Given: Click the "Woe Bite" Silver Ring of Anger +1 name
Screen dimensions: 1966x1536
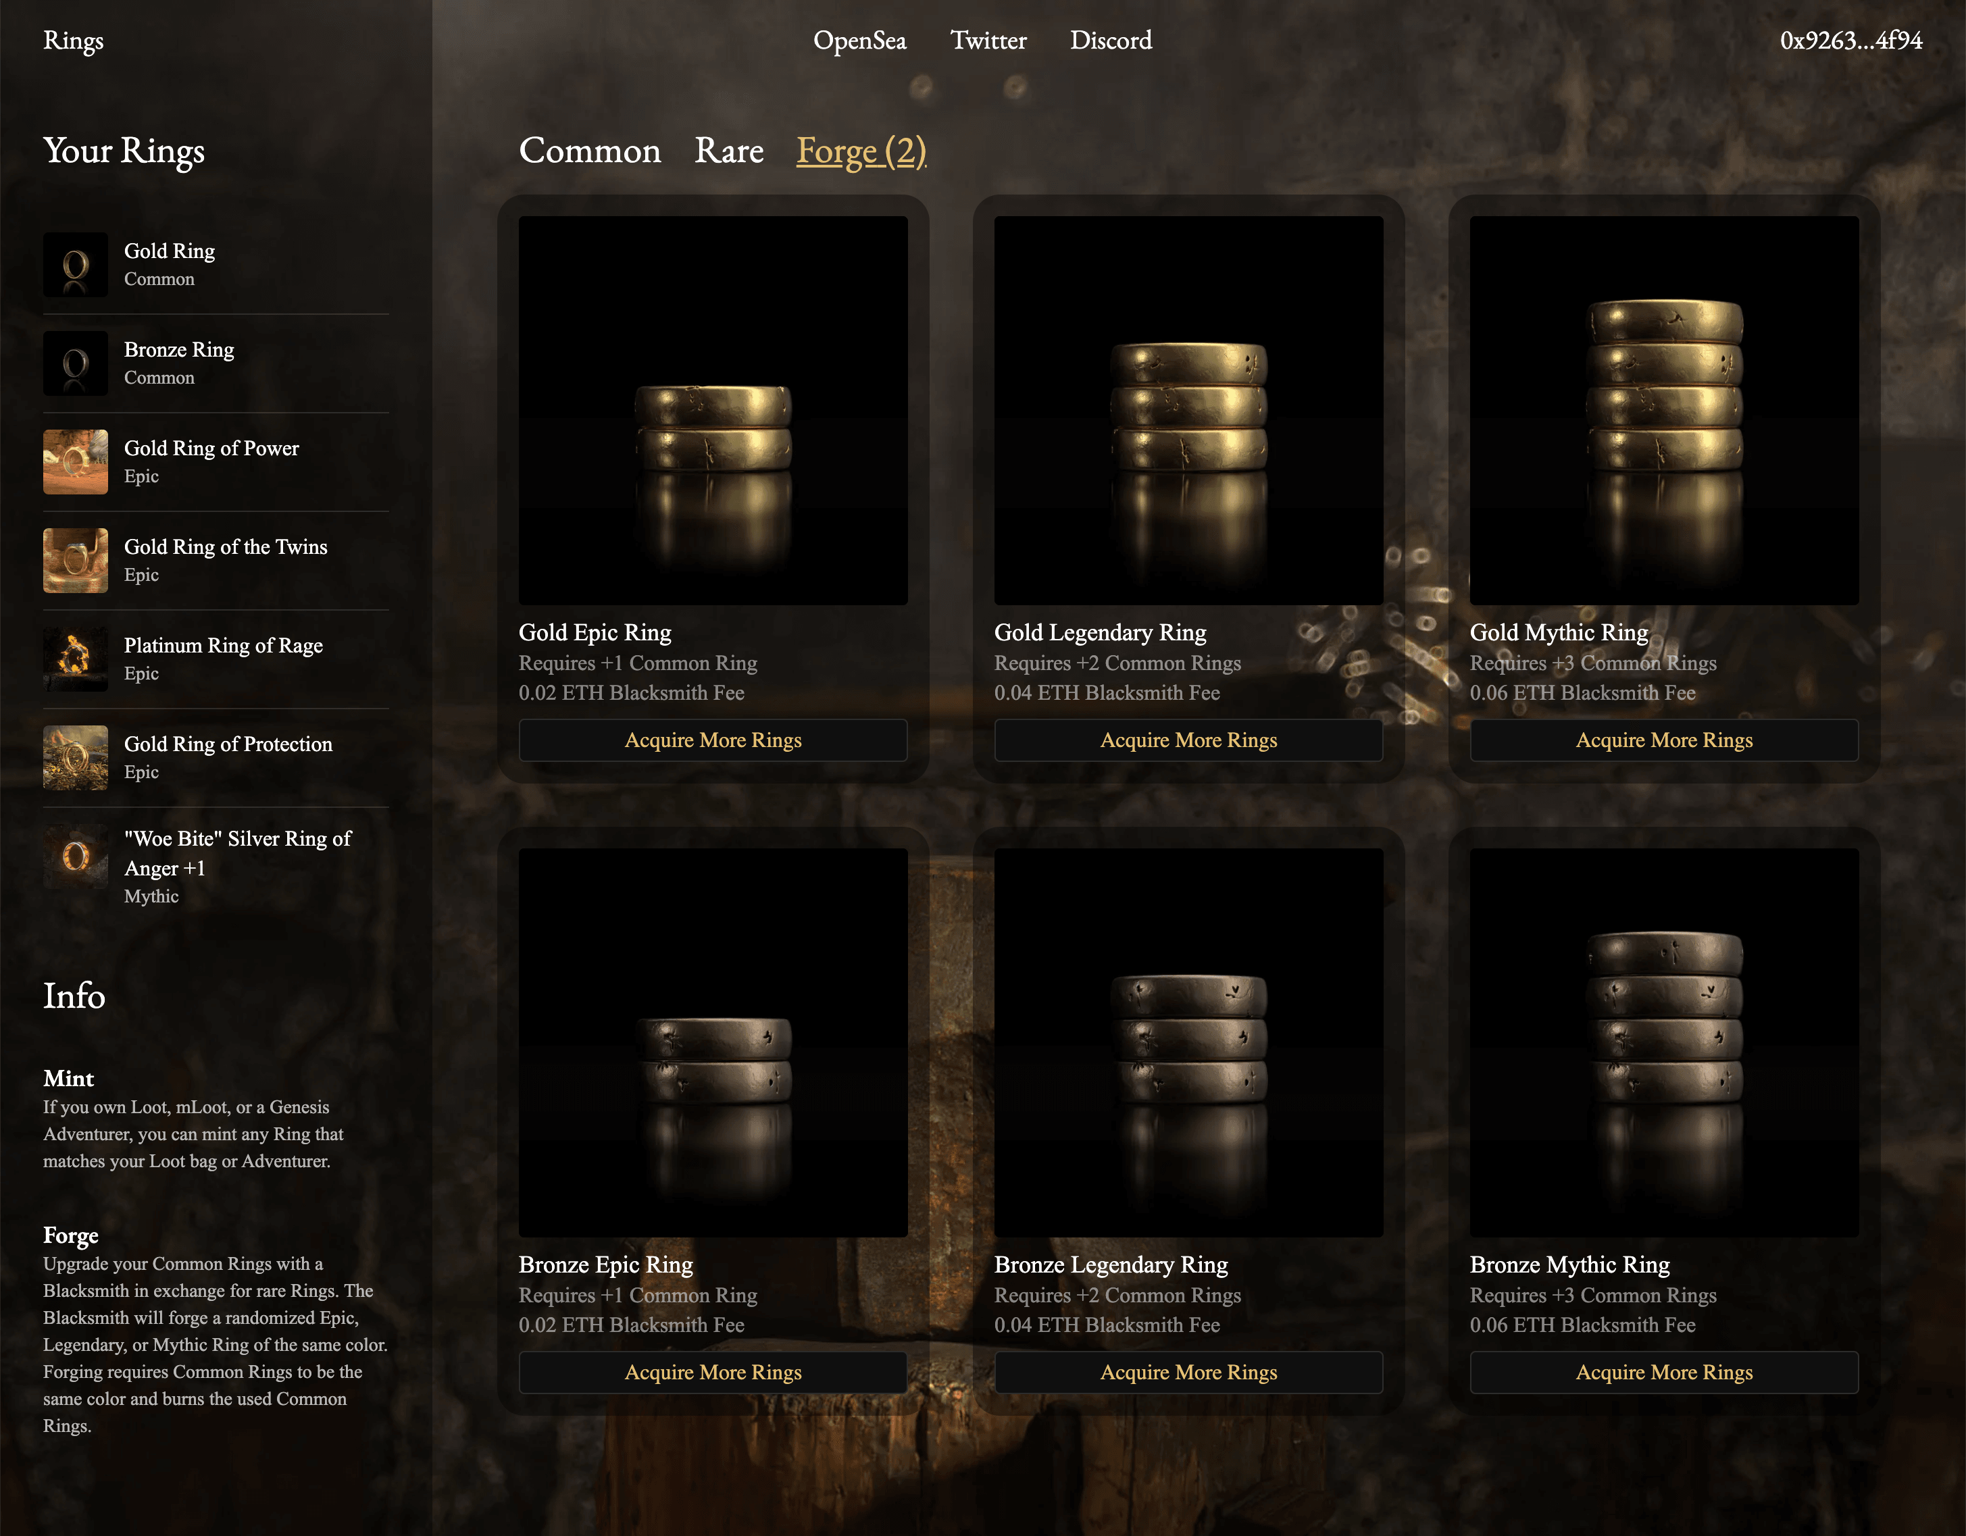Looking at the screenshot, I should click(x=238, y=853).
